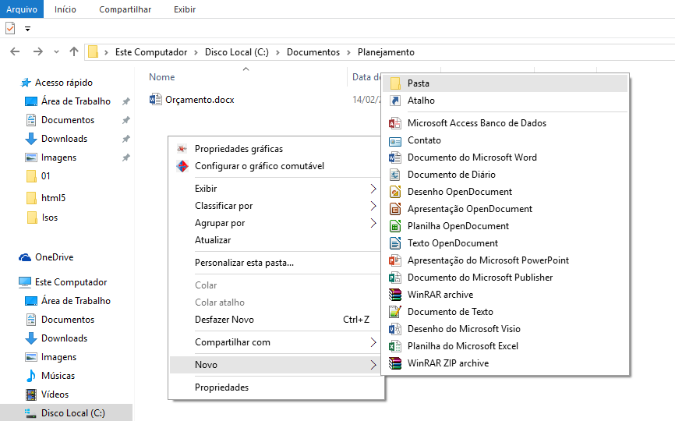Click the Documento do Microsoft Publisher icon
The height and width of the screenshot is (421, 675).
394,278
